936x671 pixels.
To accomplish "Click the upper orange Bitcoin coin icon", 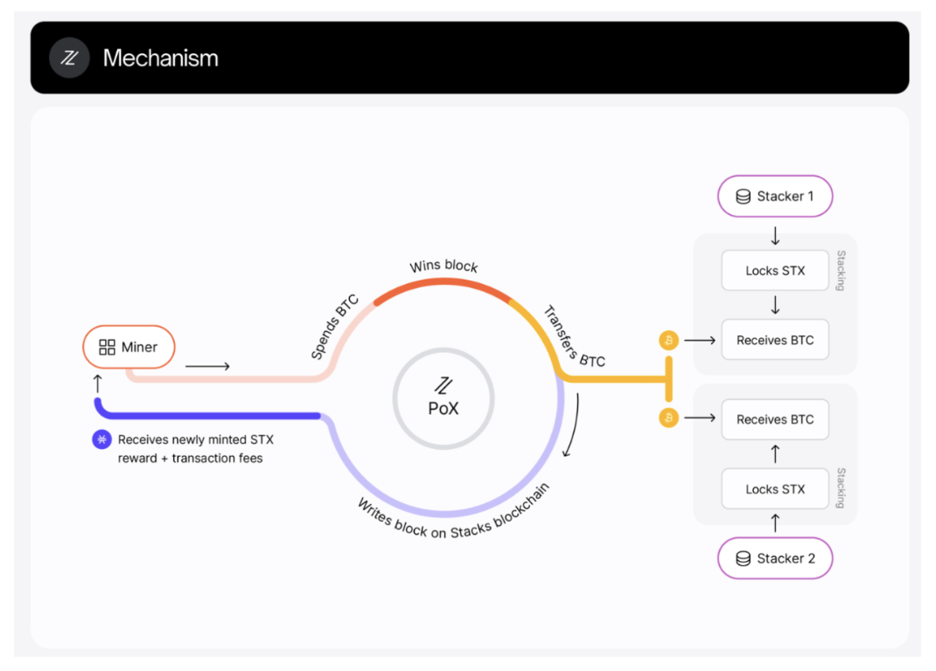I will tap(669, 340).
